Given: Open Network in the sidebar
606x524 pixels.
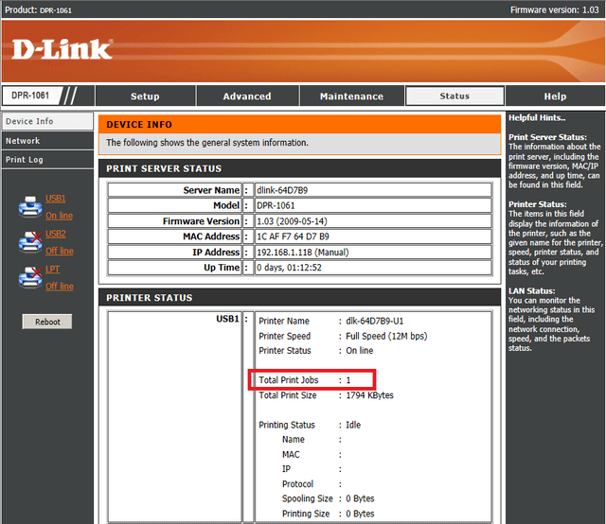Looking at the screenshot, I should coord(47,141).
